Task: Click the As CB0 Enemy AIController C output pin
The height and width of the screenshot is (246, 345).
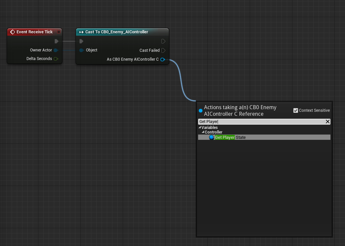Action: [x=162, y=59]
